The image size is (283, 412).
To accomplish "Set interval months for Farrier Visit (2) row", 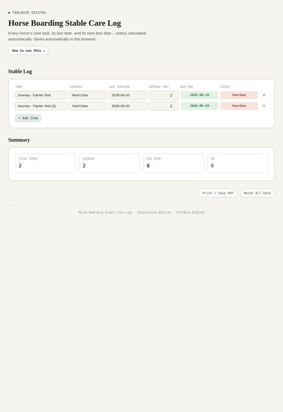I will coord(163,106).
